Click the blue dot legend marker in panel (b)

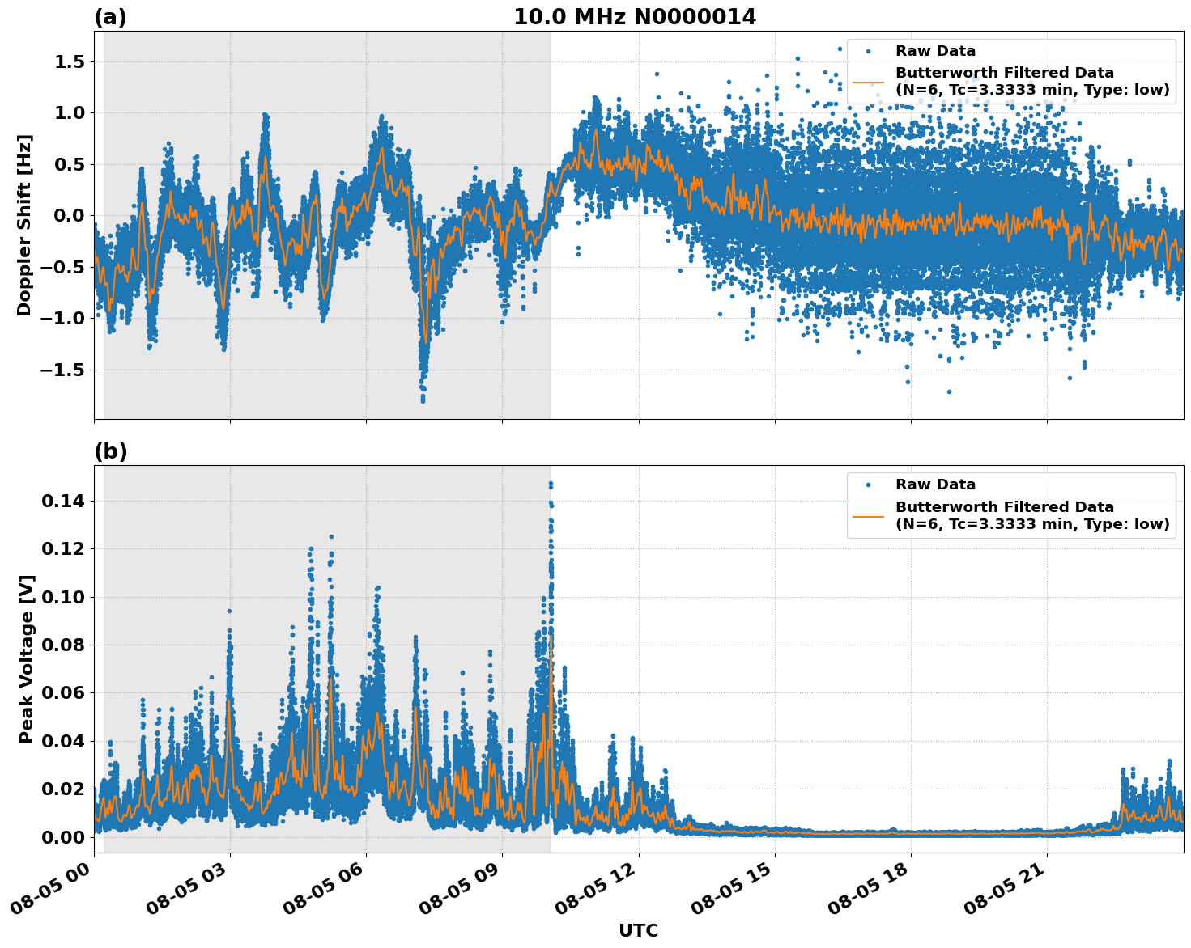[868, 485]
